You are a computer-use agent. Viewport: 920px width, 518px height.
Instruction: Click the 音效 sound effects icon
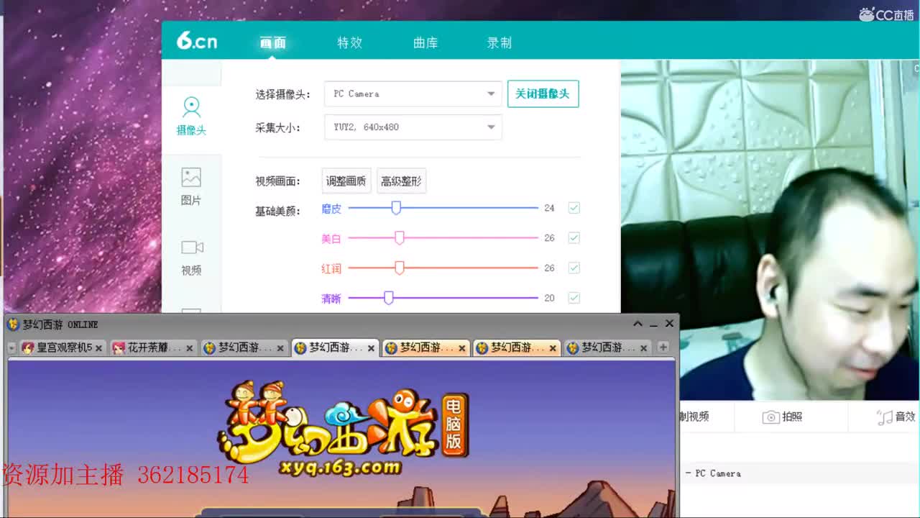[x=884, y=417]
